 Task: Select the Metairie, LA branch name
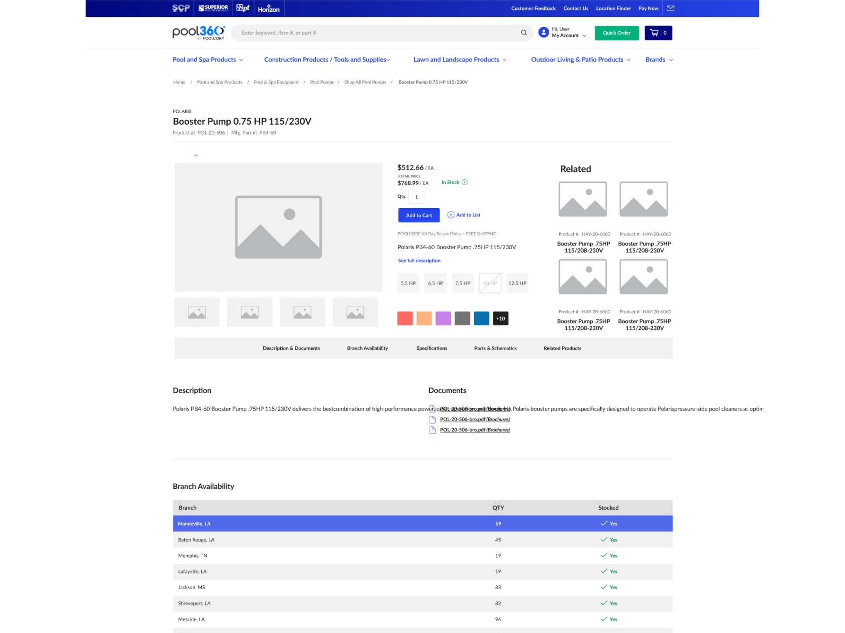191,619
